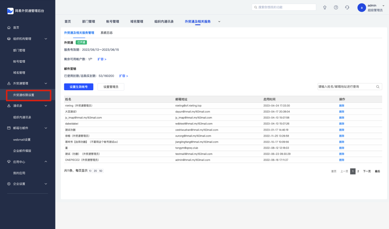
Task: Click the 设置生效帐号 button
Action: pos(79,87)
